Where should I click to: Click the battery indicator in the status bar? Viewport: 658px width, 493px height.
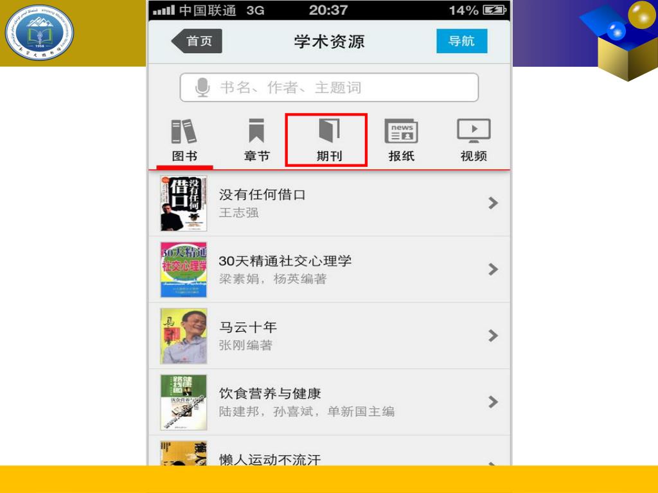click(495, 10)
